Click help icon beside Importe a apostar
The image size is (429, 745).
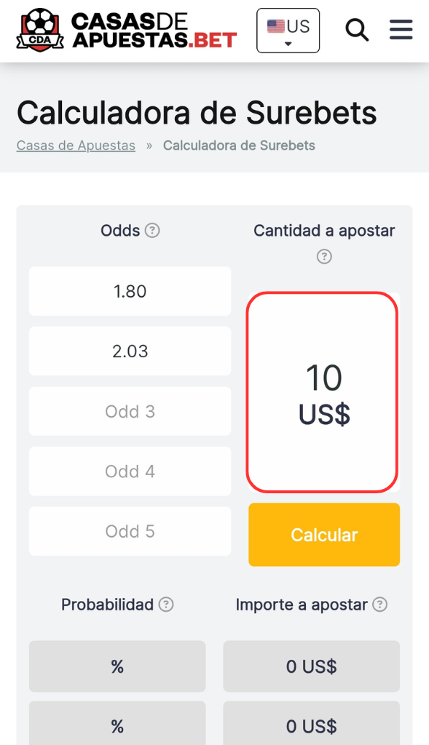(379, 605)
